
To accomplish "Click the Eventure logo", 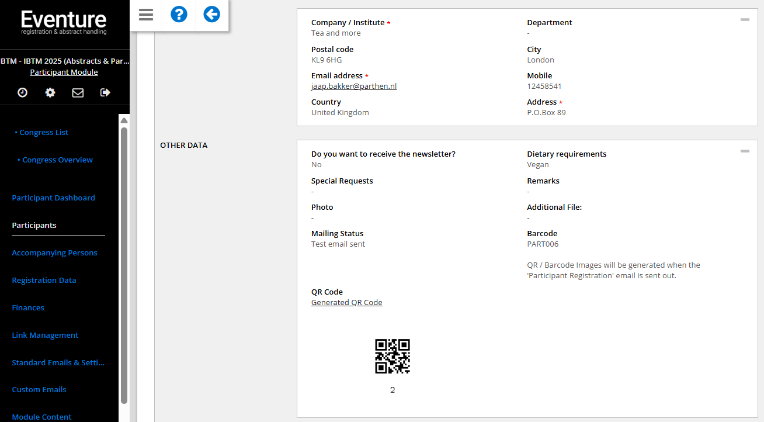I will click(64, 23).
